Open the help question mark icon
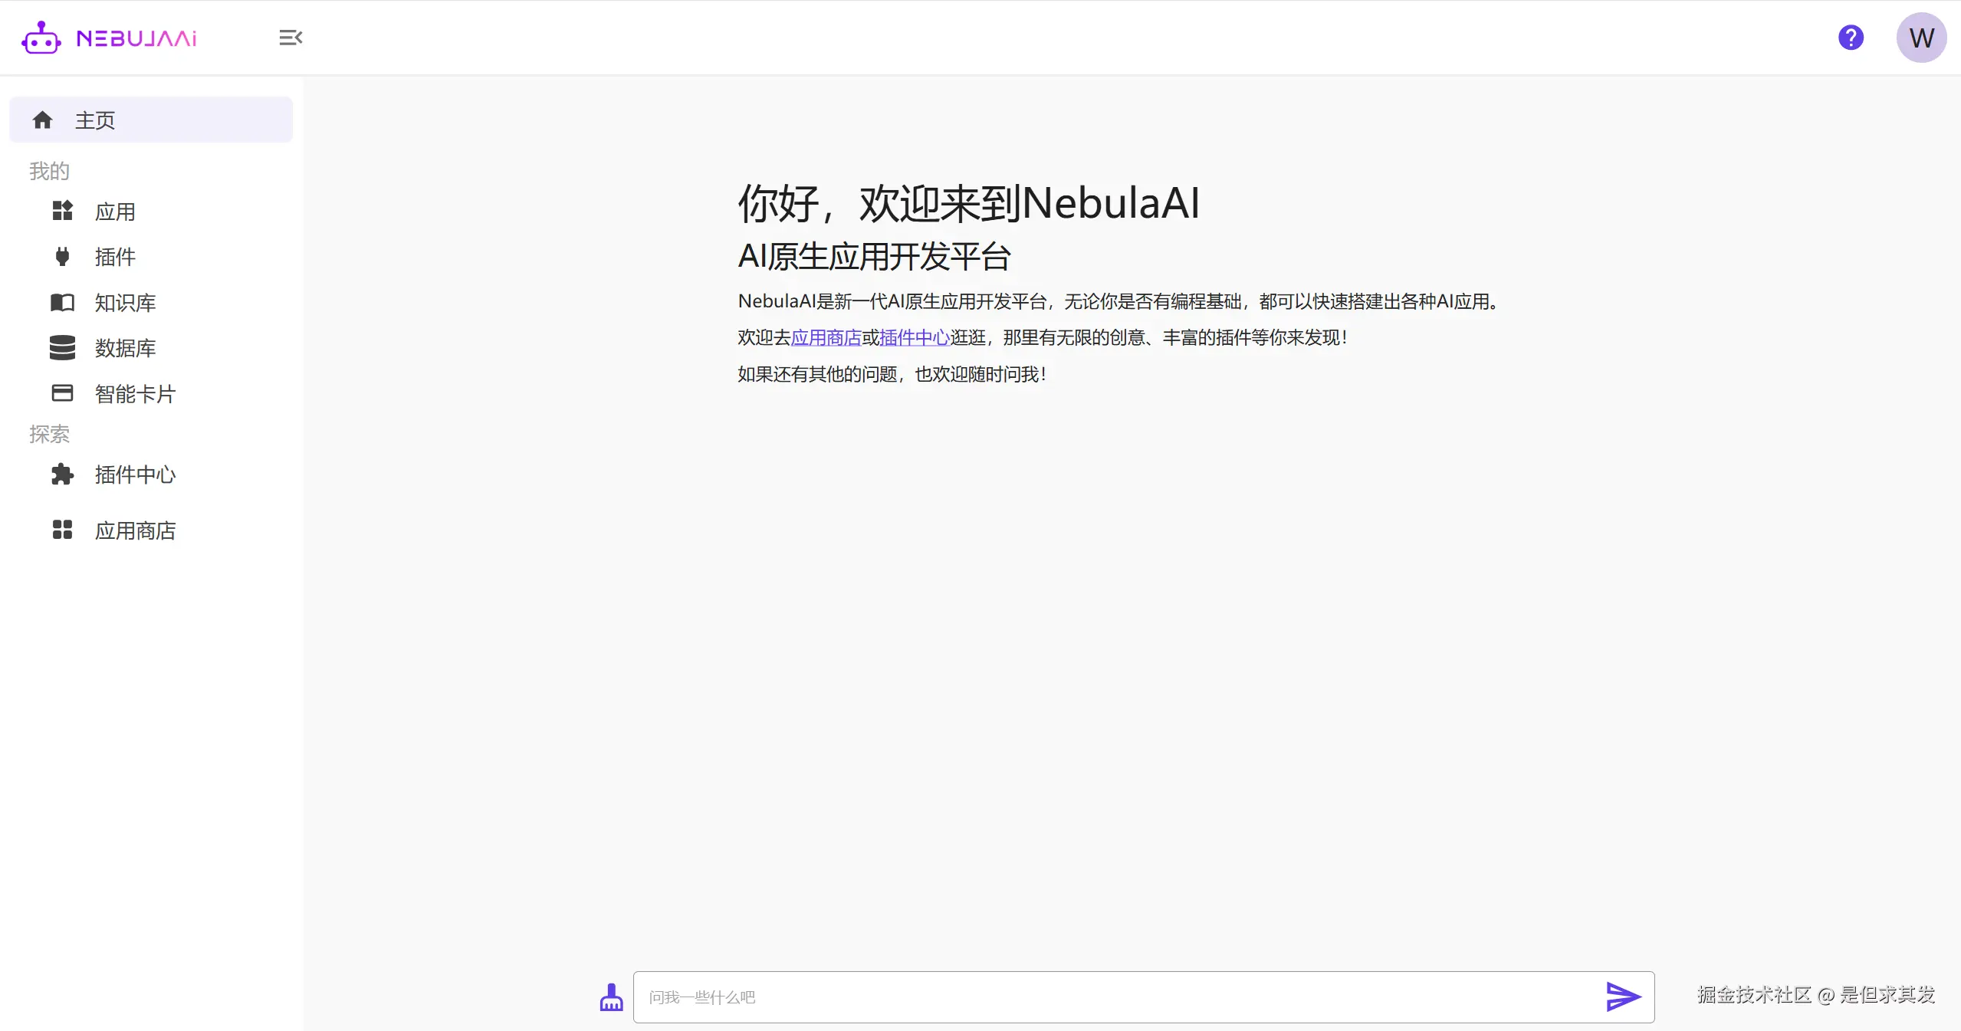The height and width of the screenshot is (1031, 1961). 1851,37
